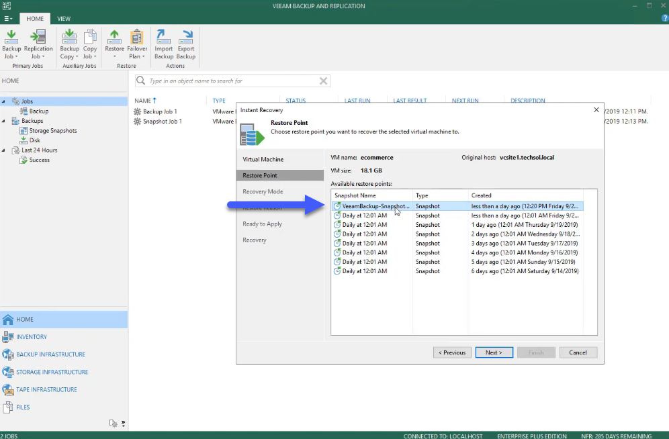Clear the search field with X

coord(323,81)
